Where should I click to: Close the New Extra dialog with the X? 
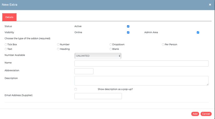(x=210, y=5)
